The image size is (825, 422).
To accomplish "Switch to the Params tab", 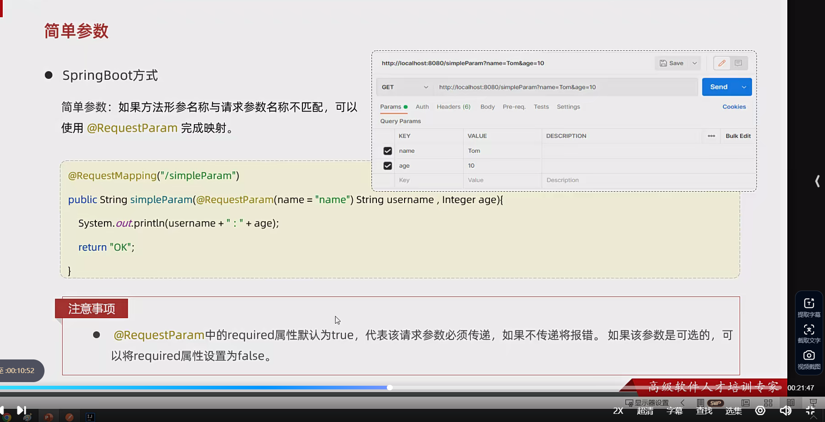I will [x=393, y=107].
